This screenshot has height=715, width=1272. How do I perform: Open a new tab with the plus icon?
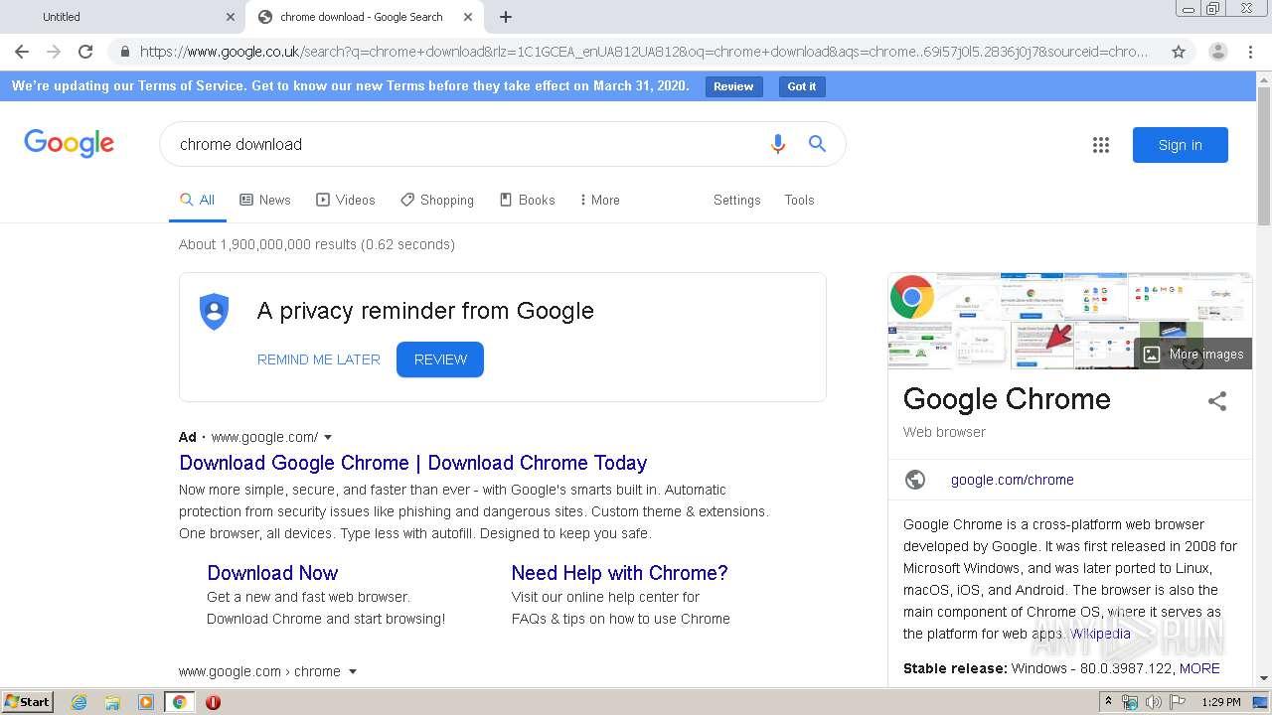(506, 17)
